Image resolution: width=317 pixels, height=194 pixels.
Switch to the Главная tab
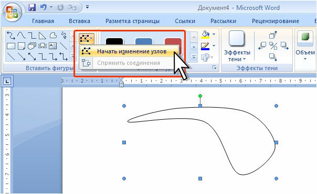[x=43, y=21]
